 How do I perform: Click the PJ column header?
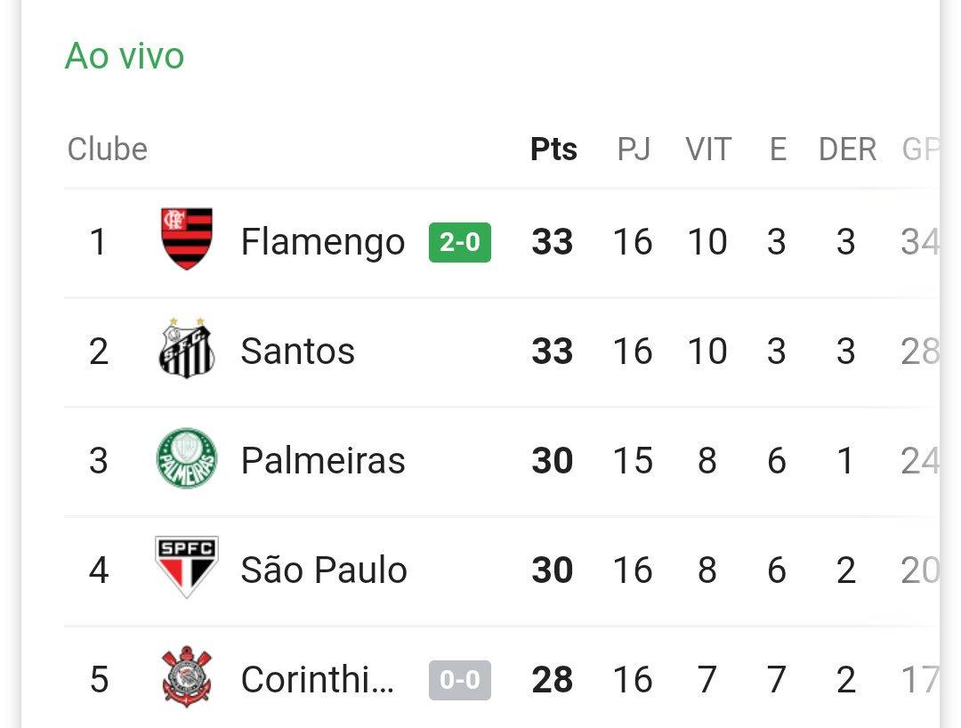pyautogui.click(x=634, y=150)
